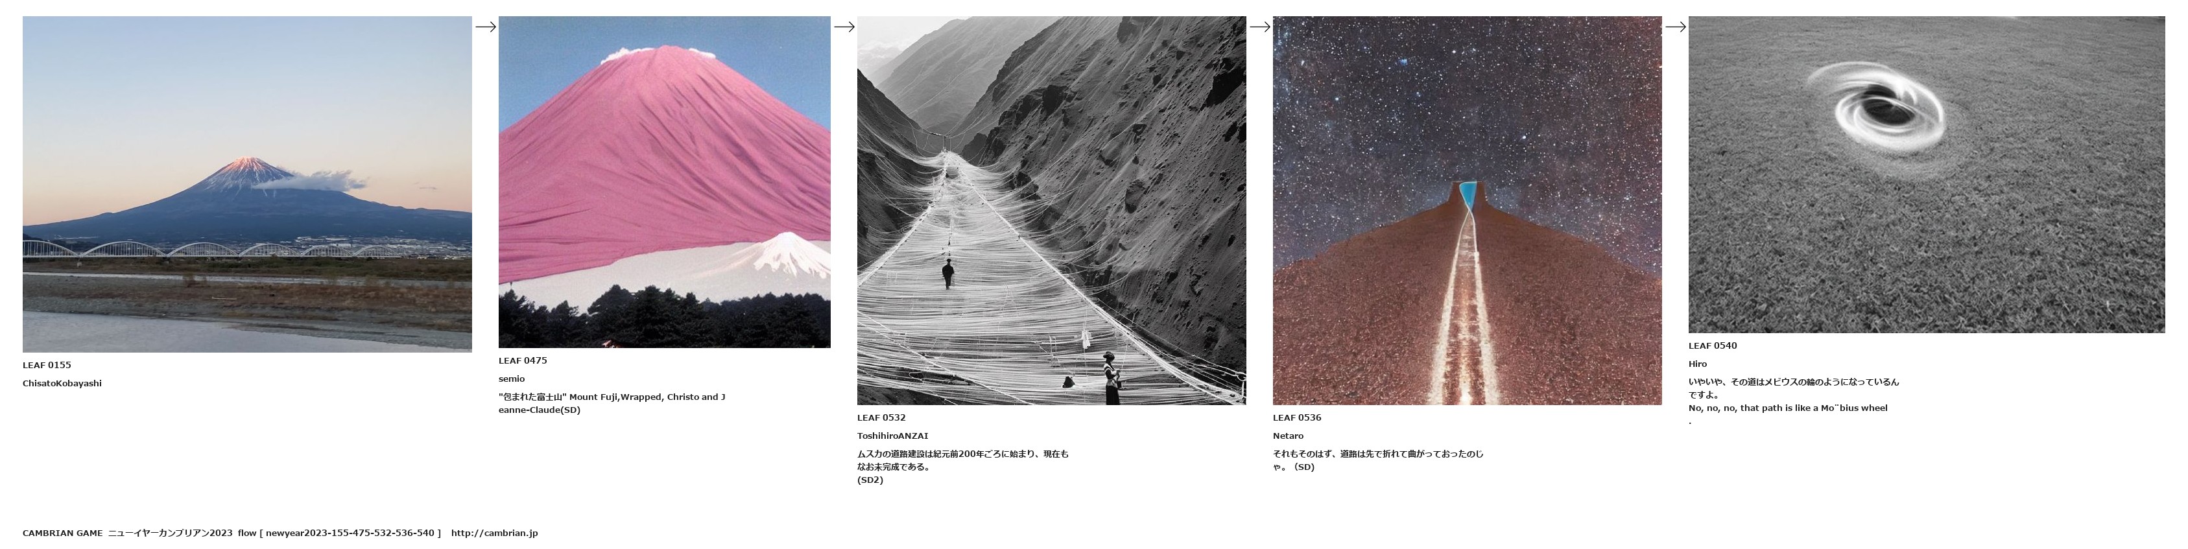Open the grass field swirl image
Viewport: 2188px width, 549px height.
pos(1927,175)
